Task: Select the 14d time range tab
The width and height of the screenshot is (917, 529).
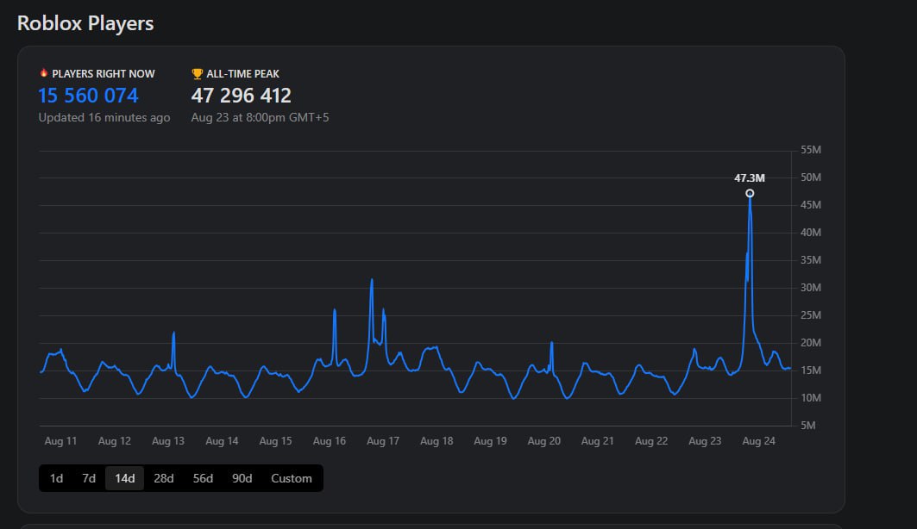Action: tap(124, 478)
